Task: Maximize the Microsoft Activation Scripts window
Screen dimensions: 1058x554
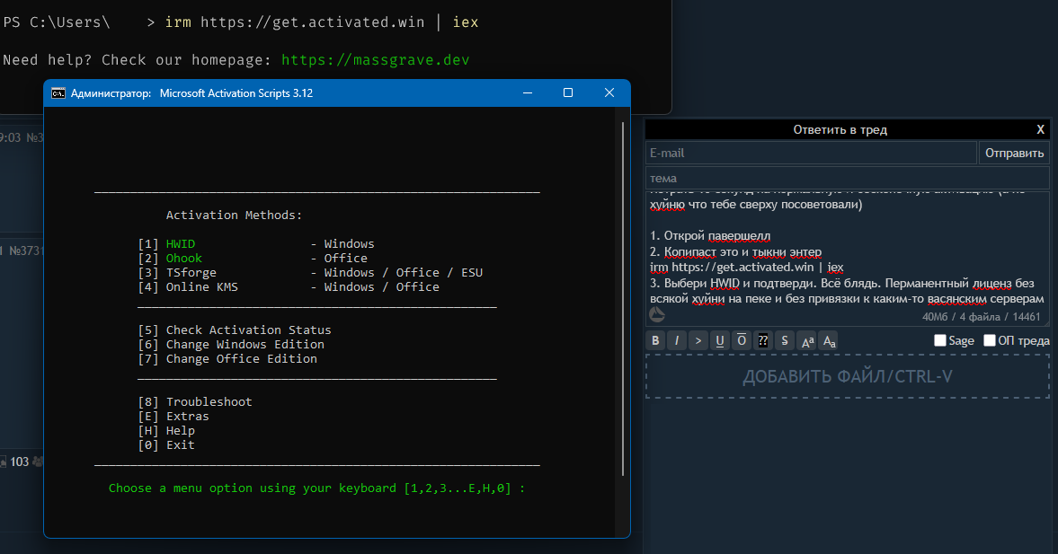Action: [x=568, y=93]
